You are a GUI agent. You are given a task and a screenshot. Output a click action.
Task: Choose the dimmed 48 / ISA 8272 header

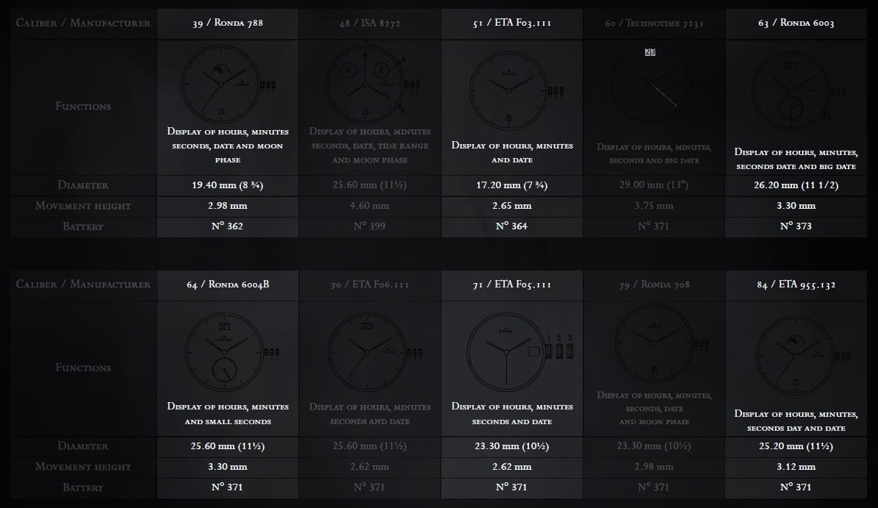pyautogui.click(x=370, y=24)
